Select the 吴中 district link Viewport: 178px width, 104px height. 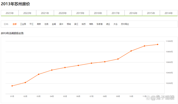point(61,24)
